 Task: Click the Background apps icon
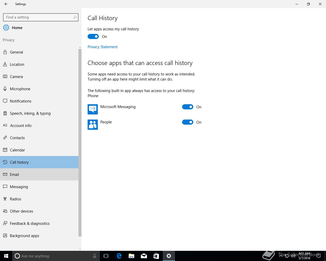pos(5,236)
